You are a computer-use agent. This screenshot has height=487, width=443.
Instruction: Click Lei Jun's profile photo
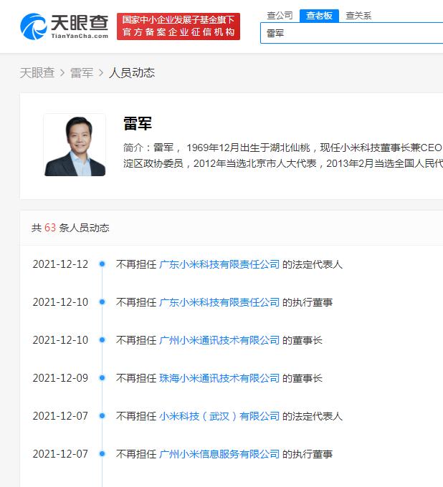point(75,145)
